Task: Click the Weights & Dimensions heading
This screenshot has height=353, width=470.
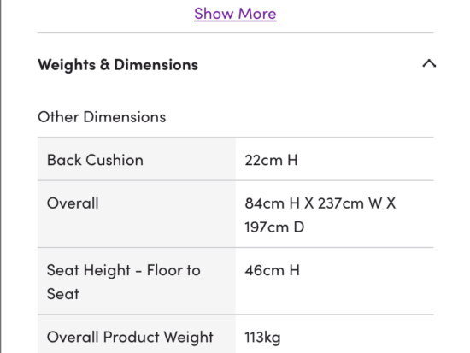Action: point(118,65)
